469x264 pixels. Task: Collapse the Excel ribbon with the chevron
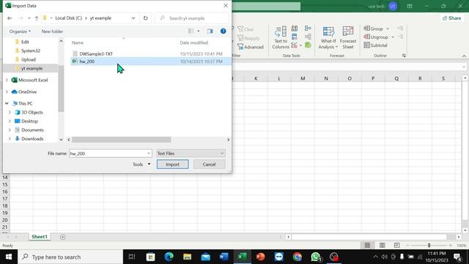click(x=464, y=56)
